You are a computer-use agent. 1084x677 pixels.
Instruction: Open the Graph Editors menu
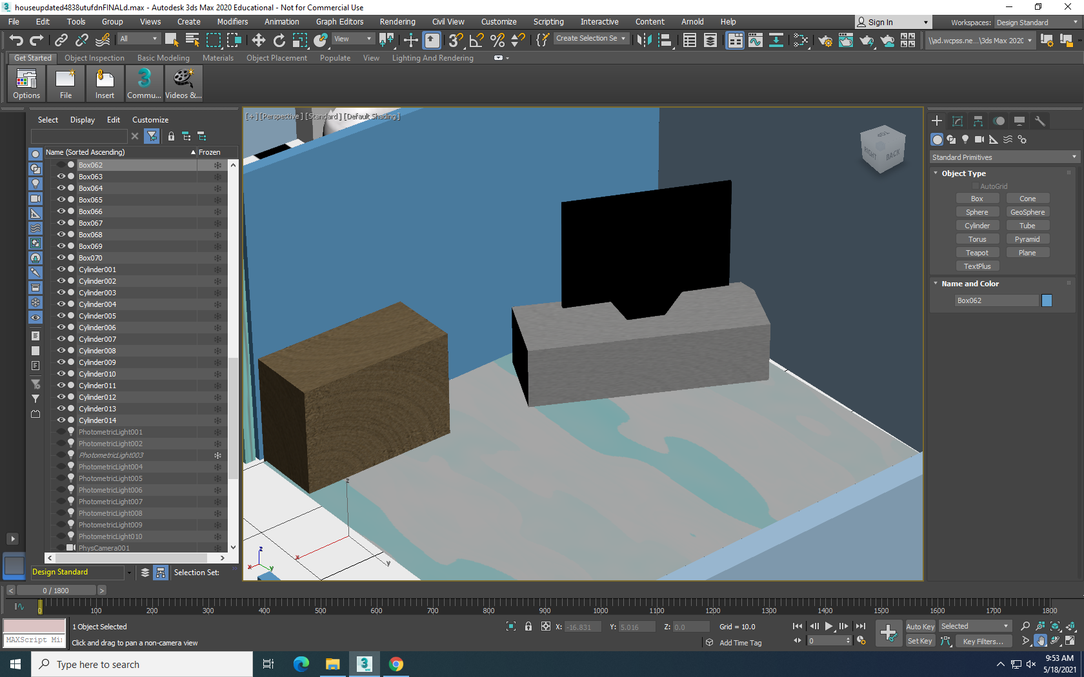(340, 22)
